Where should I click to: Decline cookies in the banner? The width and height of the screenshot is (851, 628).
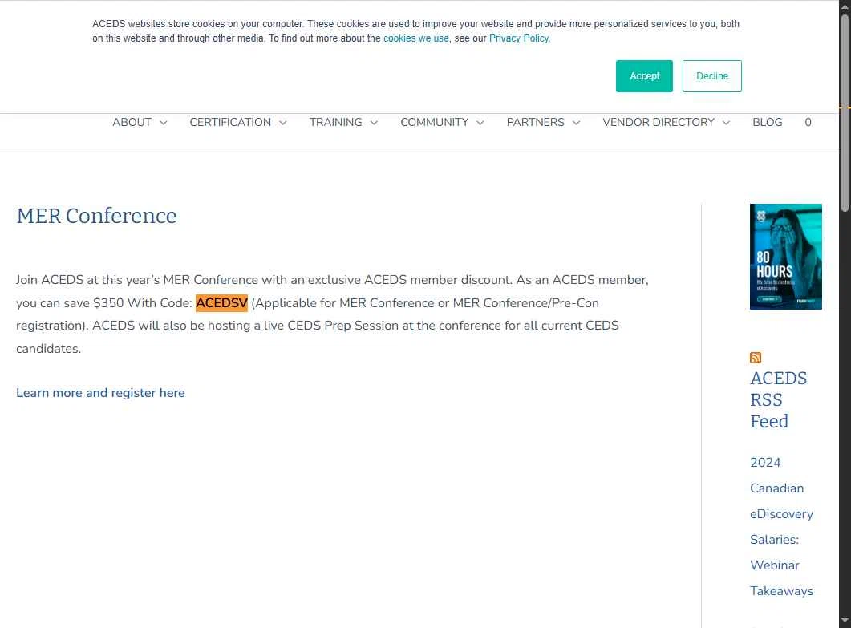pyautogui.click(x=711, y=76)
